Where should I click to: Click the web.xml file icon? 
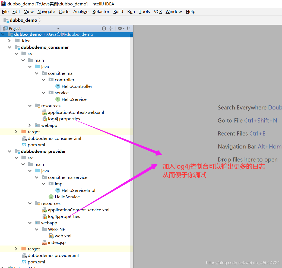pos(51,236)
